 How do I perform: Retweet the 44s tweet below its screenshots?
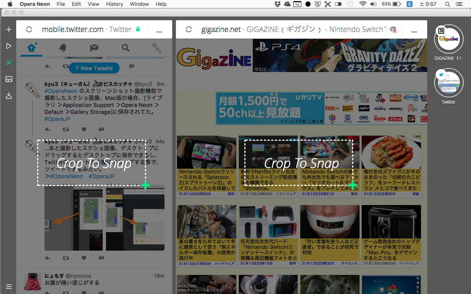[x=65, y=258]
